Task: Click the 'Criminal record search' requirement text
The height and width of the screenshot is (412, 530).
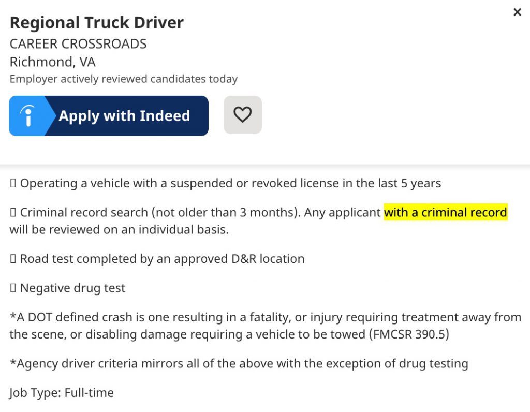Action: click(84, 213)
